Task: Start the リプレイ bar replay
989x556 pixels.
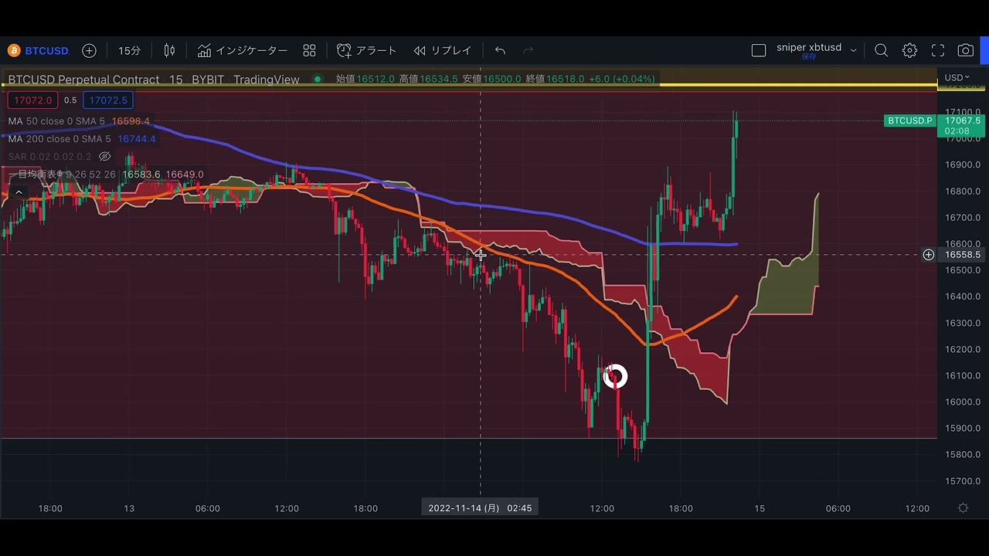Action: (x=443, y=50)
